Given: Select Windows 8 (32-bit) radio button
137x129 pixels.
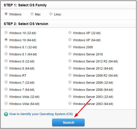Looking at the screenshot, I should pos(6,61).
